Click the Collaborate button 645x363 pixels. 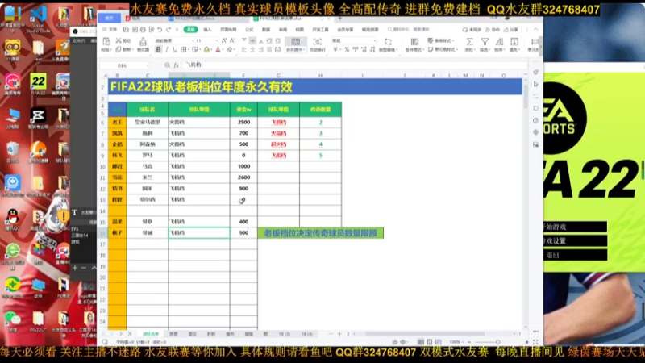[493, 30]
